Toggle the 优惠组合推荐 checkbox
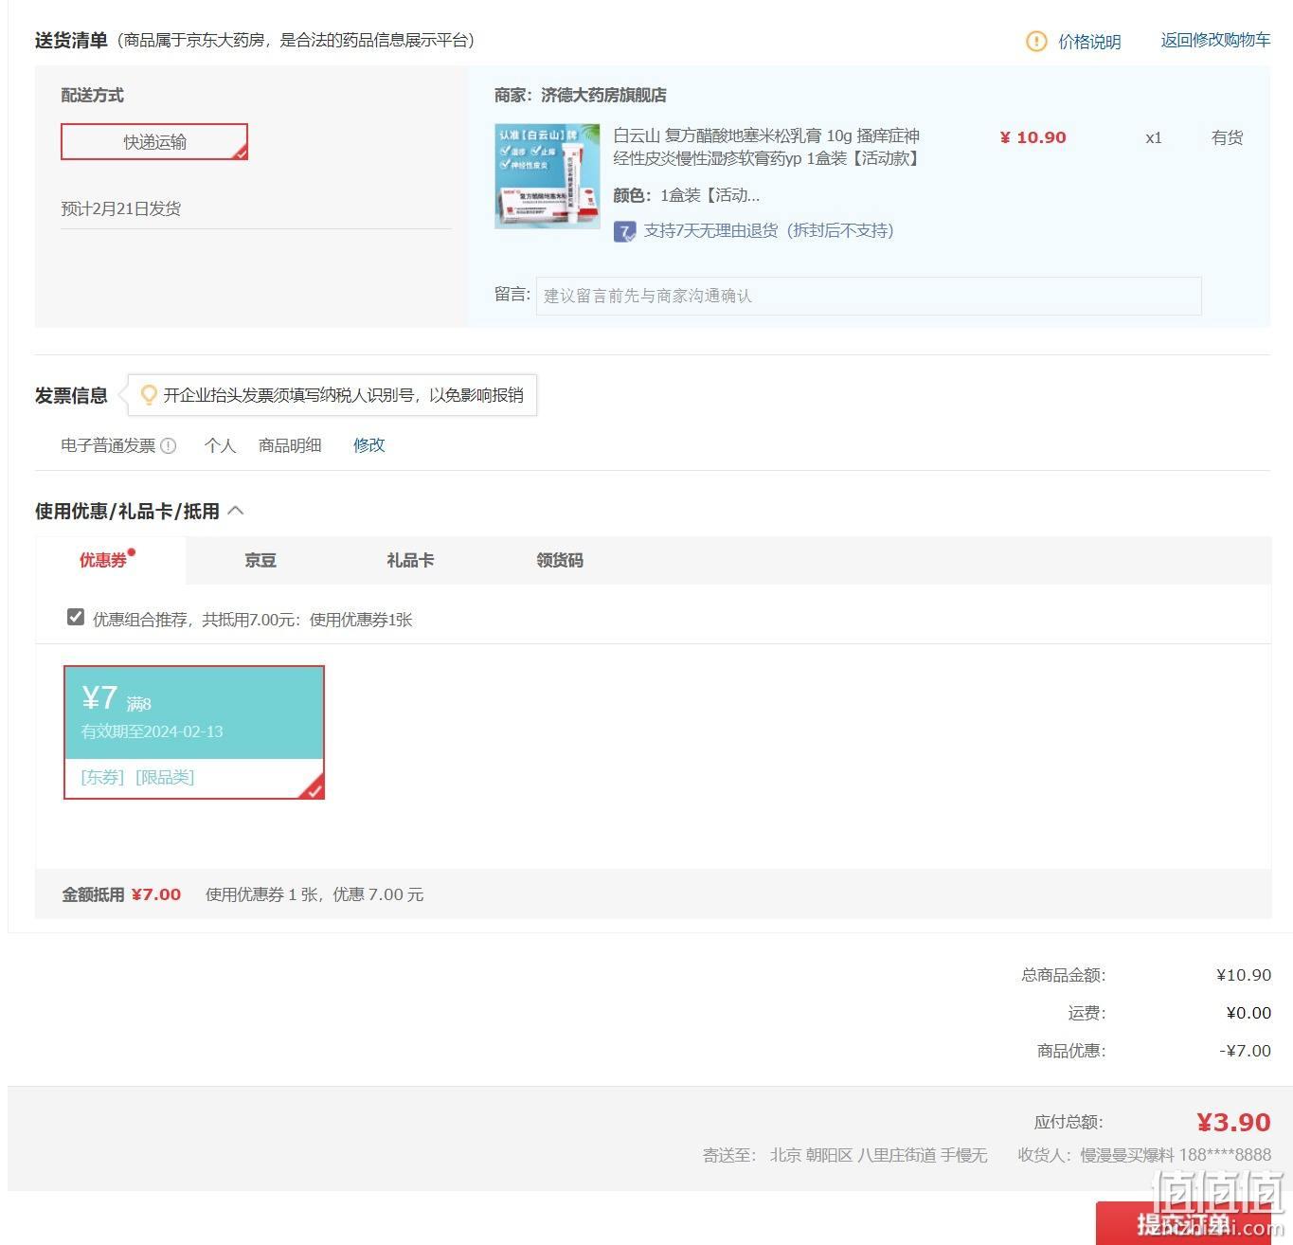This screenshot has height=1245, width=1293. click(76, 617)
